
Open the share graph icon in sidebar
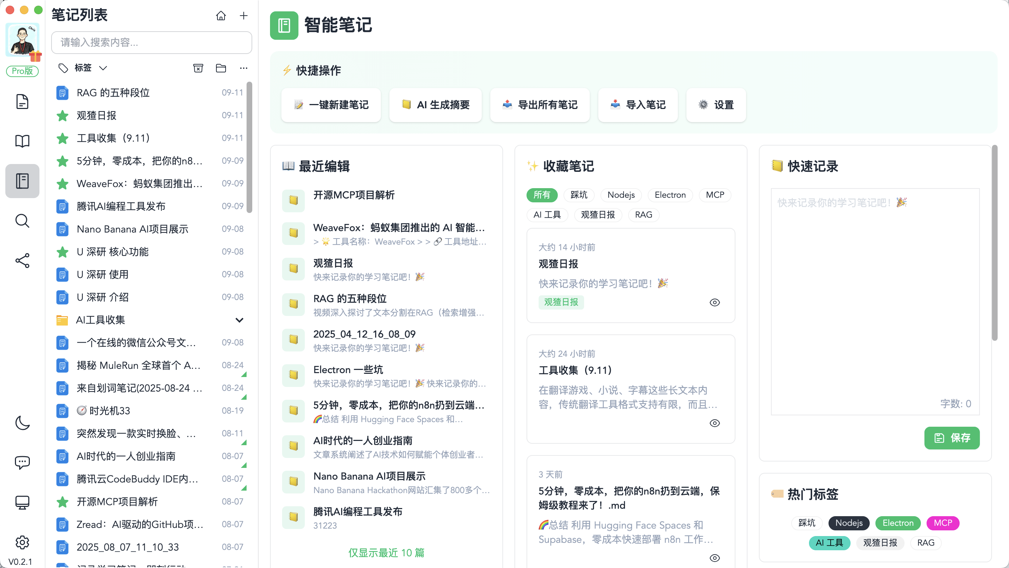22,261
